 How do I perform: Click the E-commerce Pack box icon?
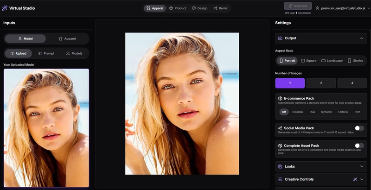click(280, 98)
